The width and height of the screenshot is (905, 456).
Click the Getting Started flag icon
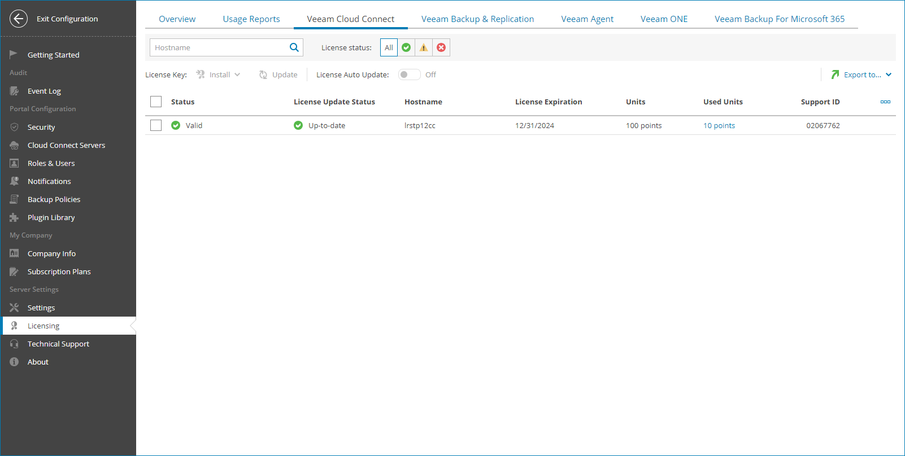14,55
